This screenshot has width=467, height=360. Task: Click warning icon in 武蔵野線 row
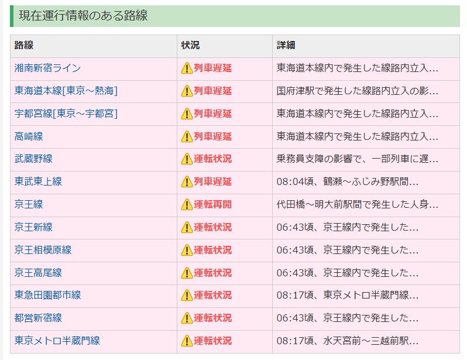187,159
